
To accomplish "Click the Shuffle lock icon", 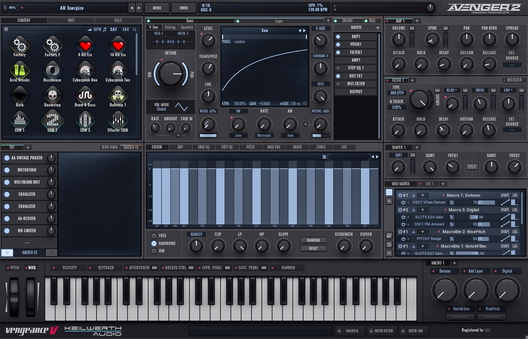I will click(339, 331).
